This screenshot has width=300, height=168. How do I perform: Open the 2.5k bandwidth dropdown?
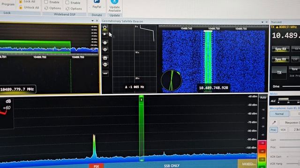[x=294, y=130]
